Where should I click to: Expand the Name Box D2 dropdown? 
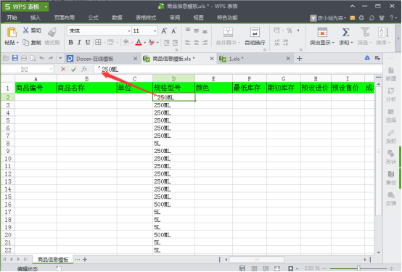tap(51, 69)
